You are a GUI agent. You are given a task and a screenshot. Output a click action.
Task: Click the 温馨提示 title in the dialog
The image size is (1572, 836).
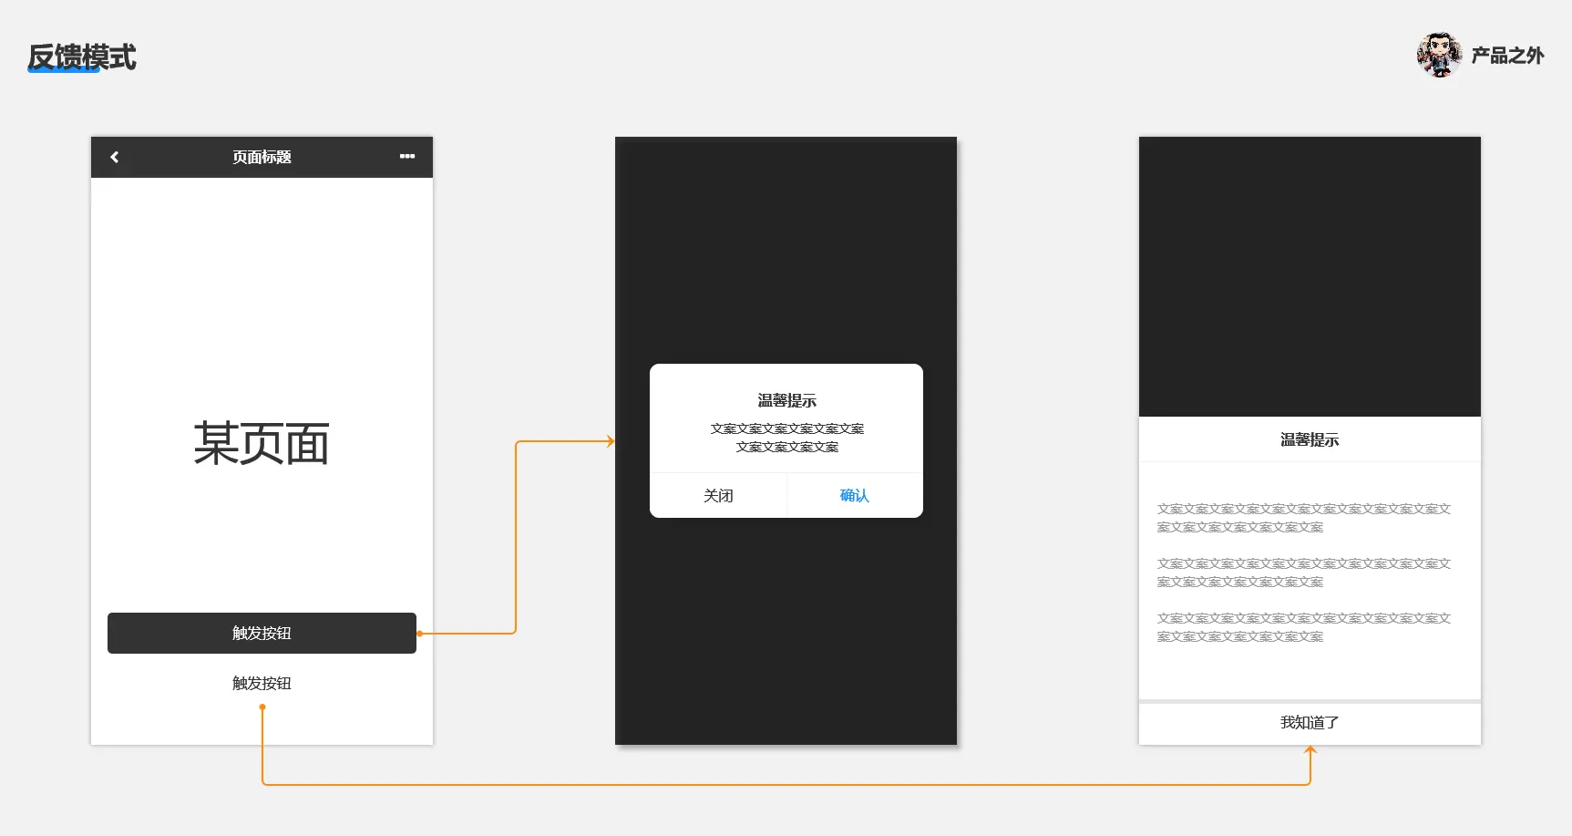point(786,400)
